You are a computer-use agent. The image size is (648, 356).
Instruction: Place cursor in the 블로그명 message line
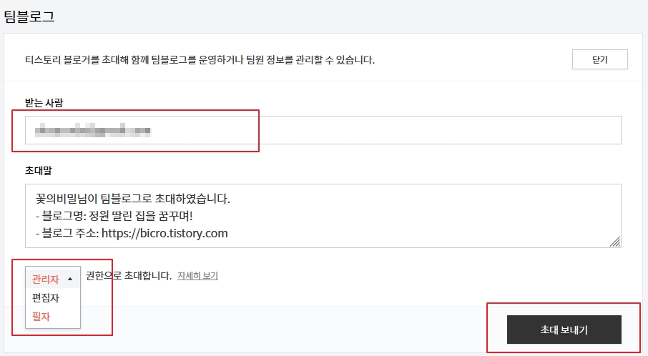coord(114,216)
